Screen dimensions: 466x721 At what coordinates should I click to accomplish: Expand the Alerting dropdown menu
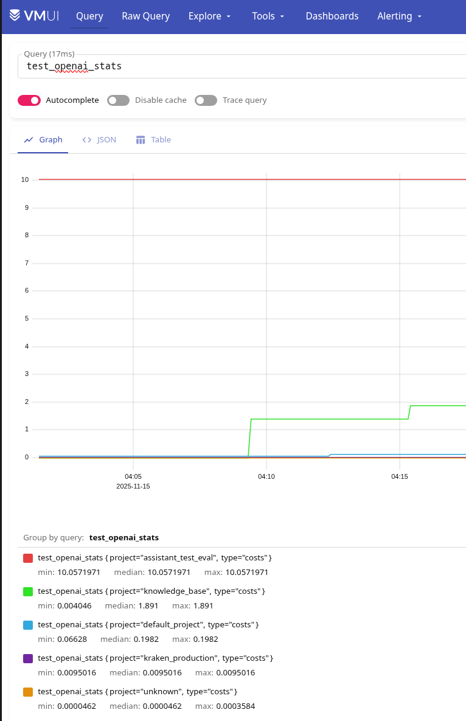click(399, 16)
